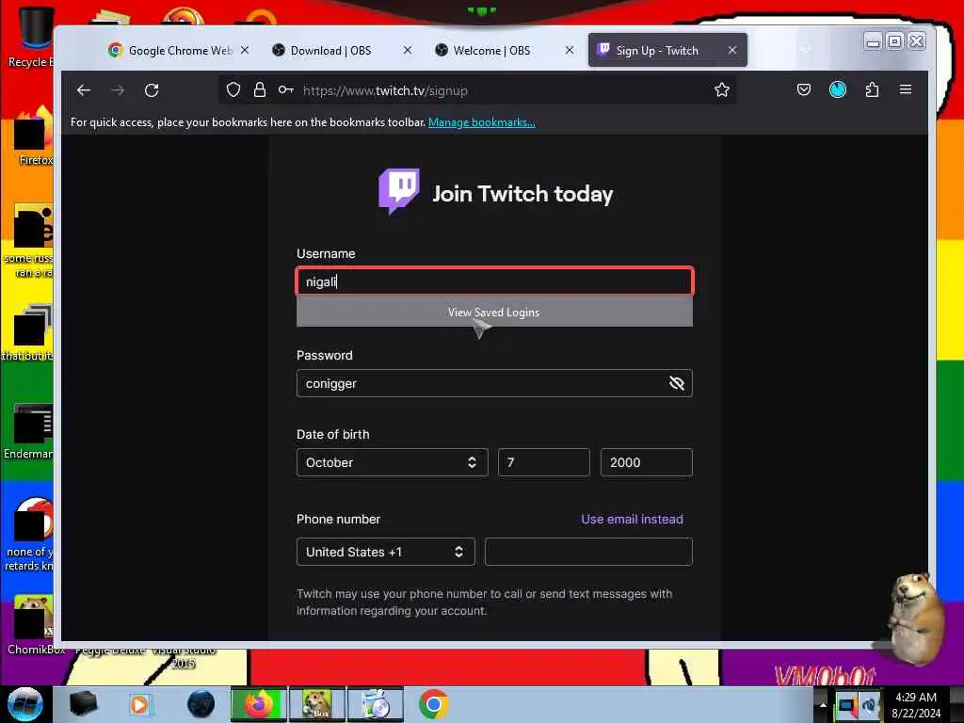Viewport: 964px width, 723px height.
Task: Close the Sign Up - Twitch tab
Action: pos(731,50)
